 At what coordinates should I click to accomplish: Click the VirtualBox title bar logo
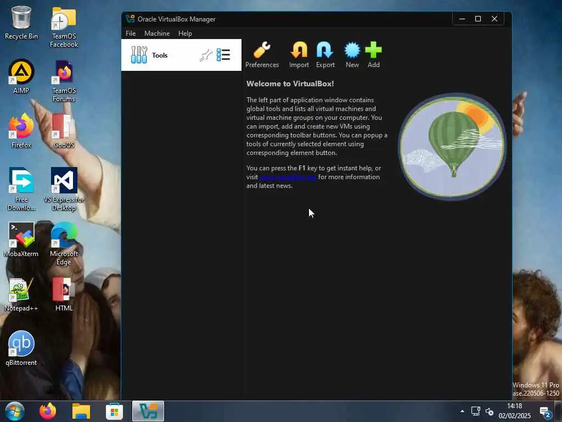point(130,19)
